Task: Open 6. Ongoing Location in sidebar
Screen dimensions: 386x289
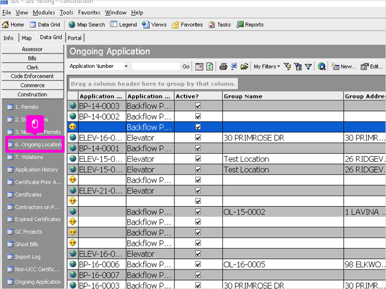Action: [35, 144]
